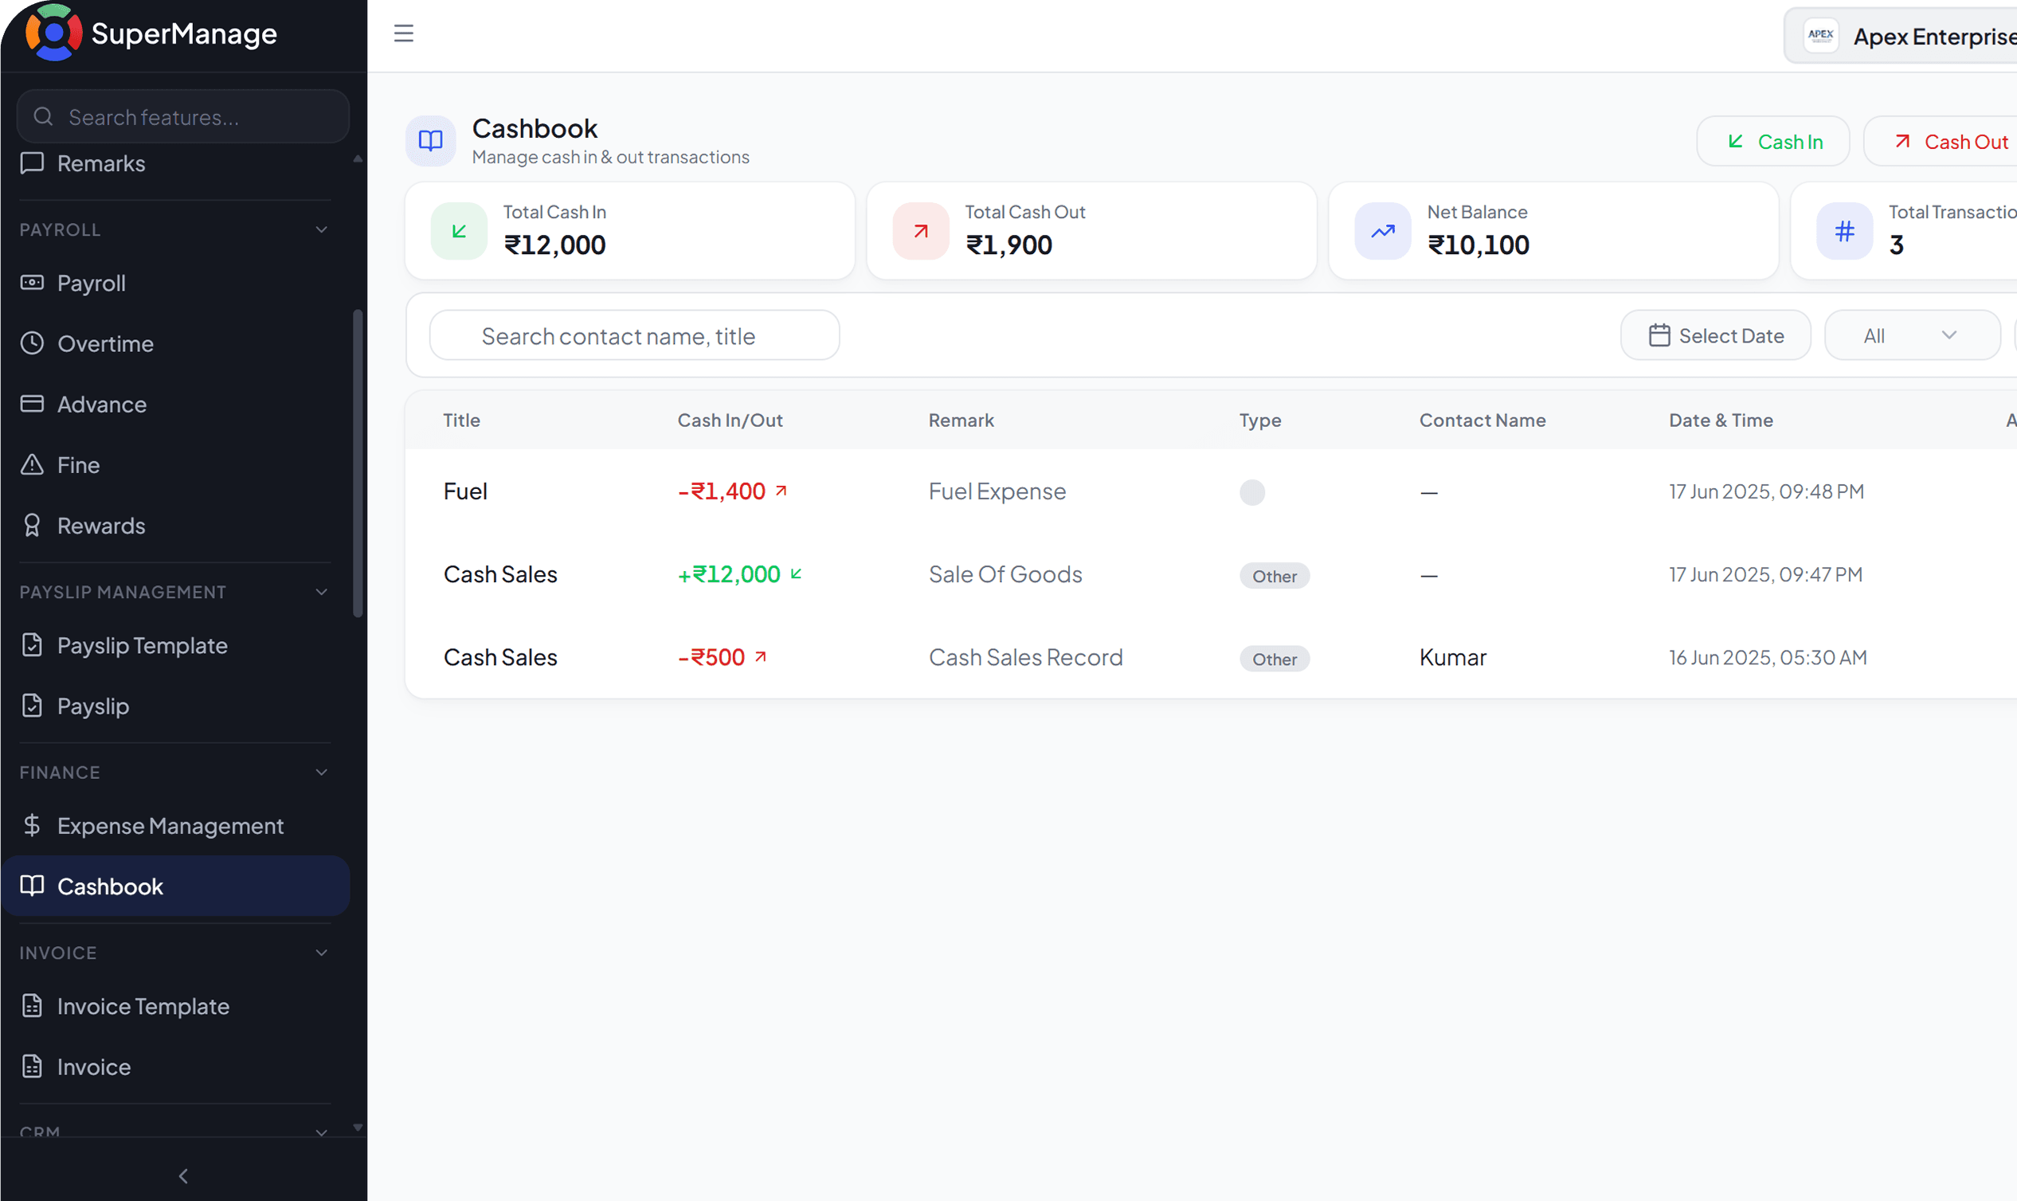The width and height of the screenshot is (2017, 1201).
Task: Click the Other type badge for Sale Of Goods
Action: click(x=1274, y=577)
